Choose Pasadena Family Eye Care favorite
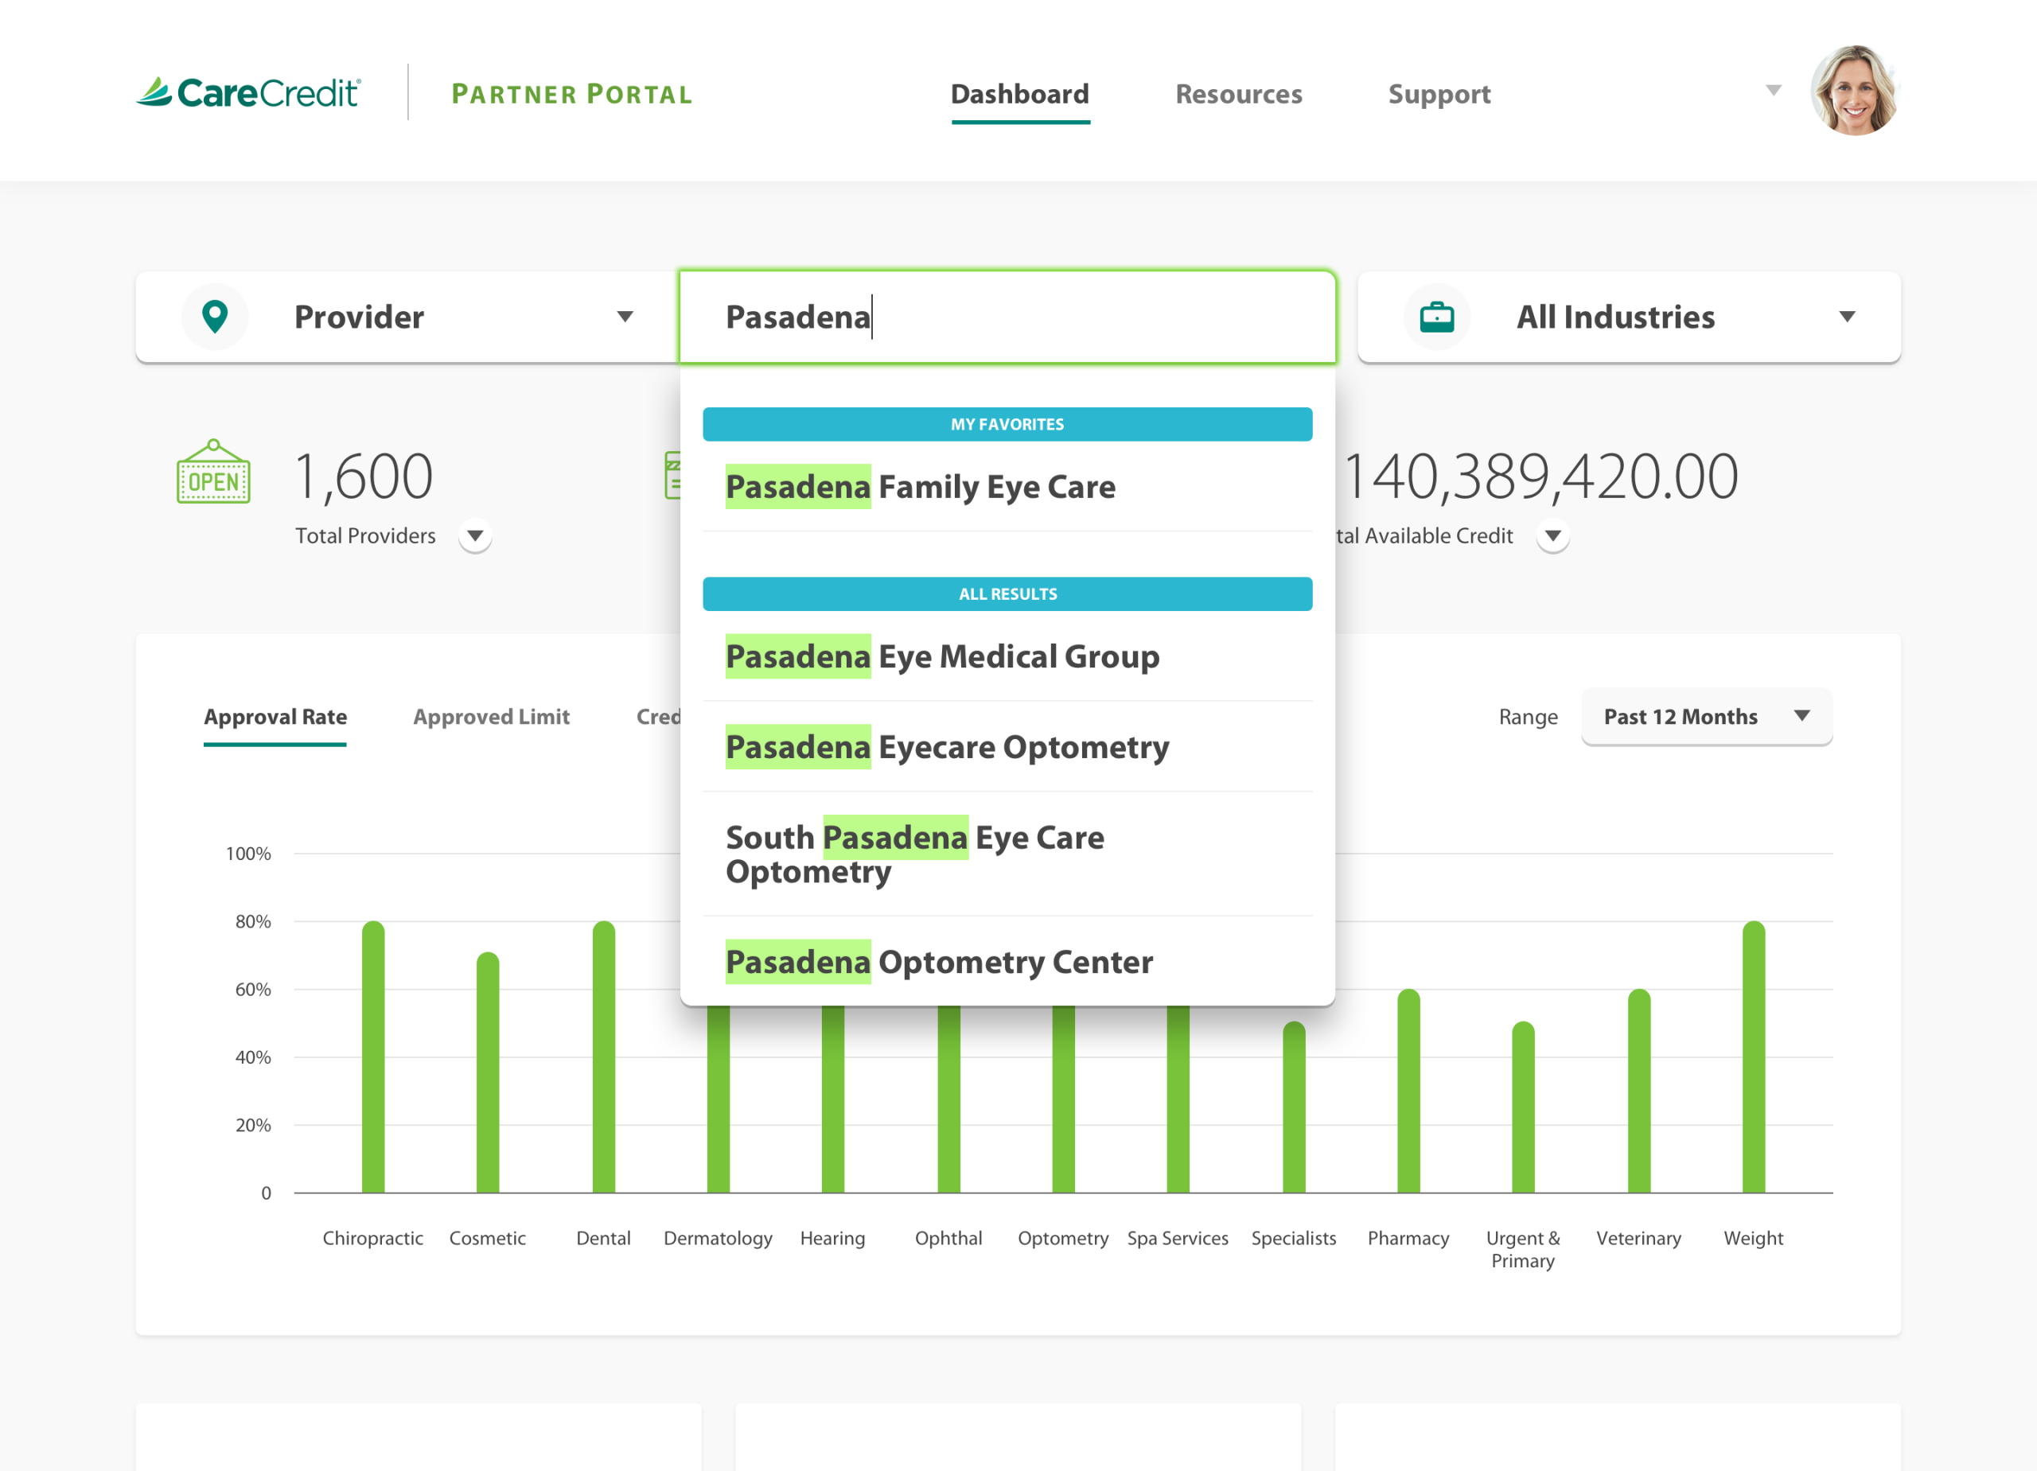 coord(920,487)
